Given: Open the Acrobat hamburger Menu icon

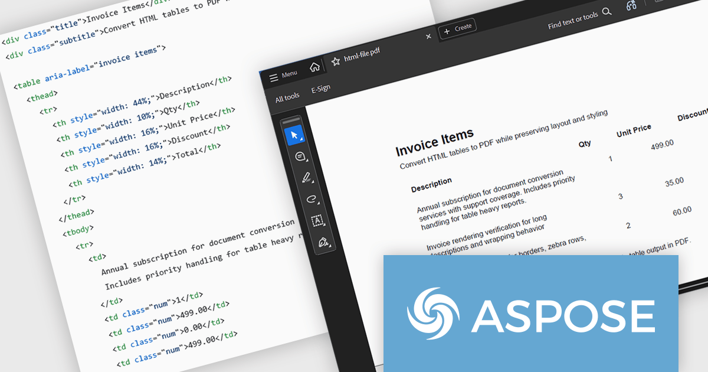Looking at the screenshot, I should click(274, 78).
